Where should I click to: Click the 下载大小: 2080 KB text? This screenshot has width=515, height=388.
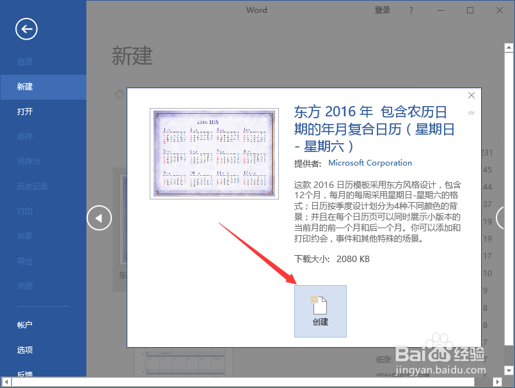click(x=332, y=259)
